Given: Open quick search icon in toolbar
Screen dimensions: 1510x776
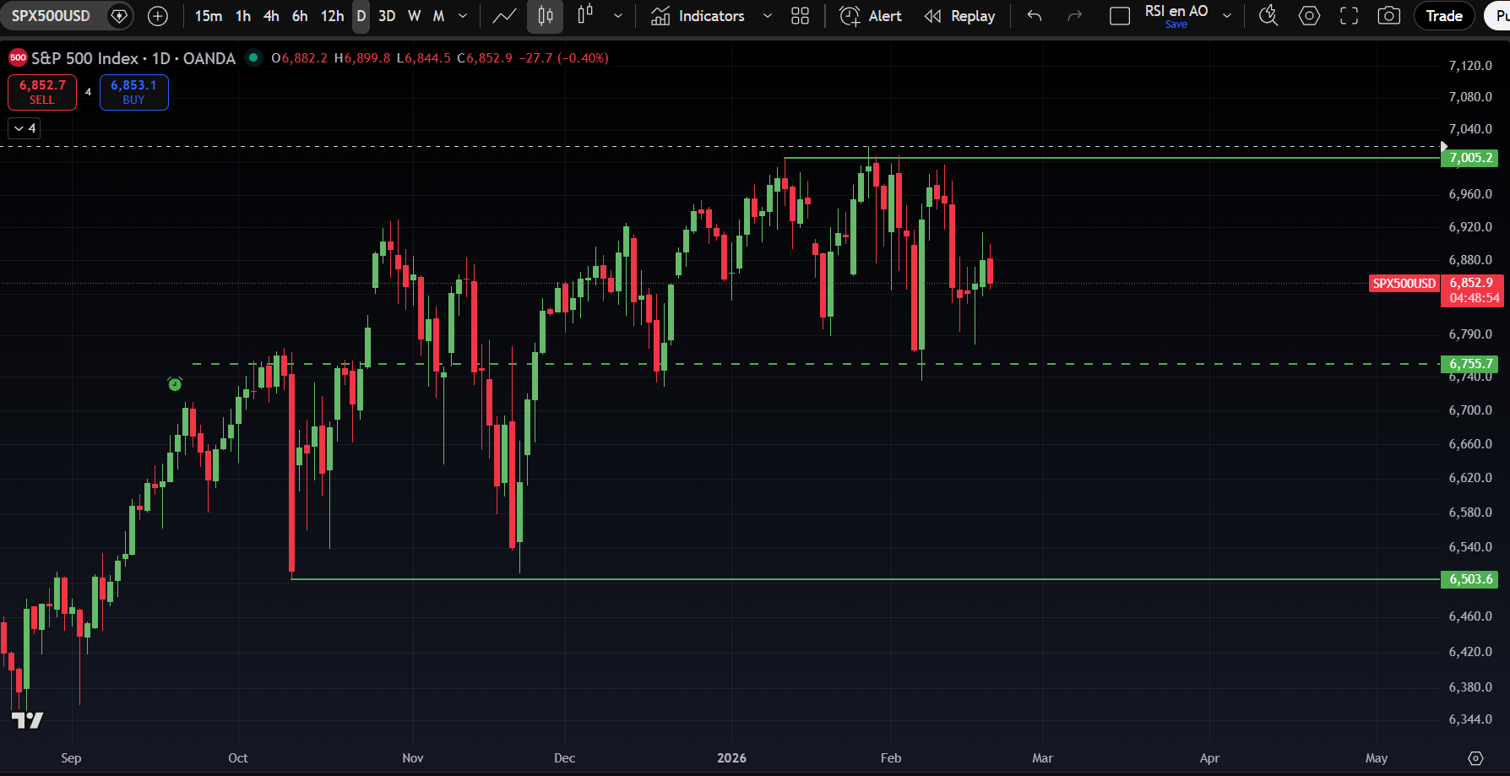Looking at the screenshot, I should tap(1268, 16).
